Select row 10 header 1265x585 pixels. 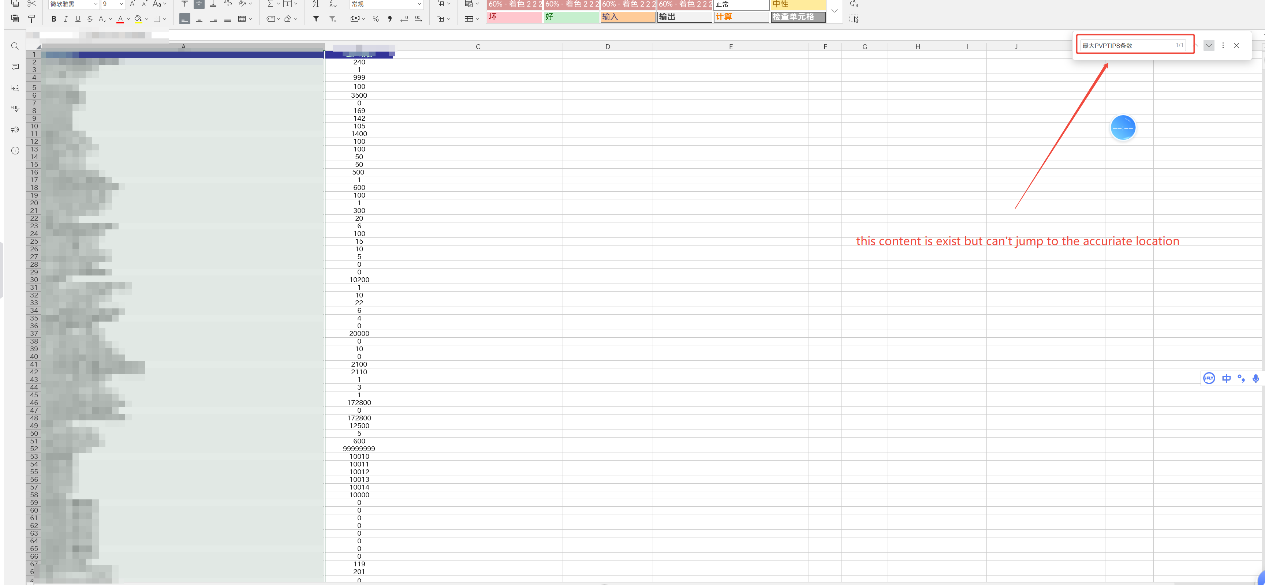coord(34,126)
